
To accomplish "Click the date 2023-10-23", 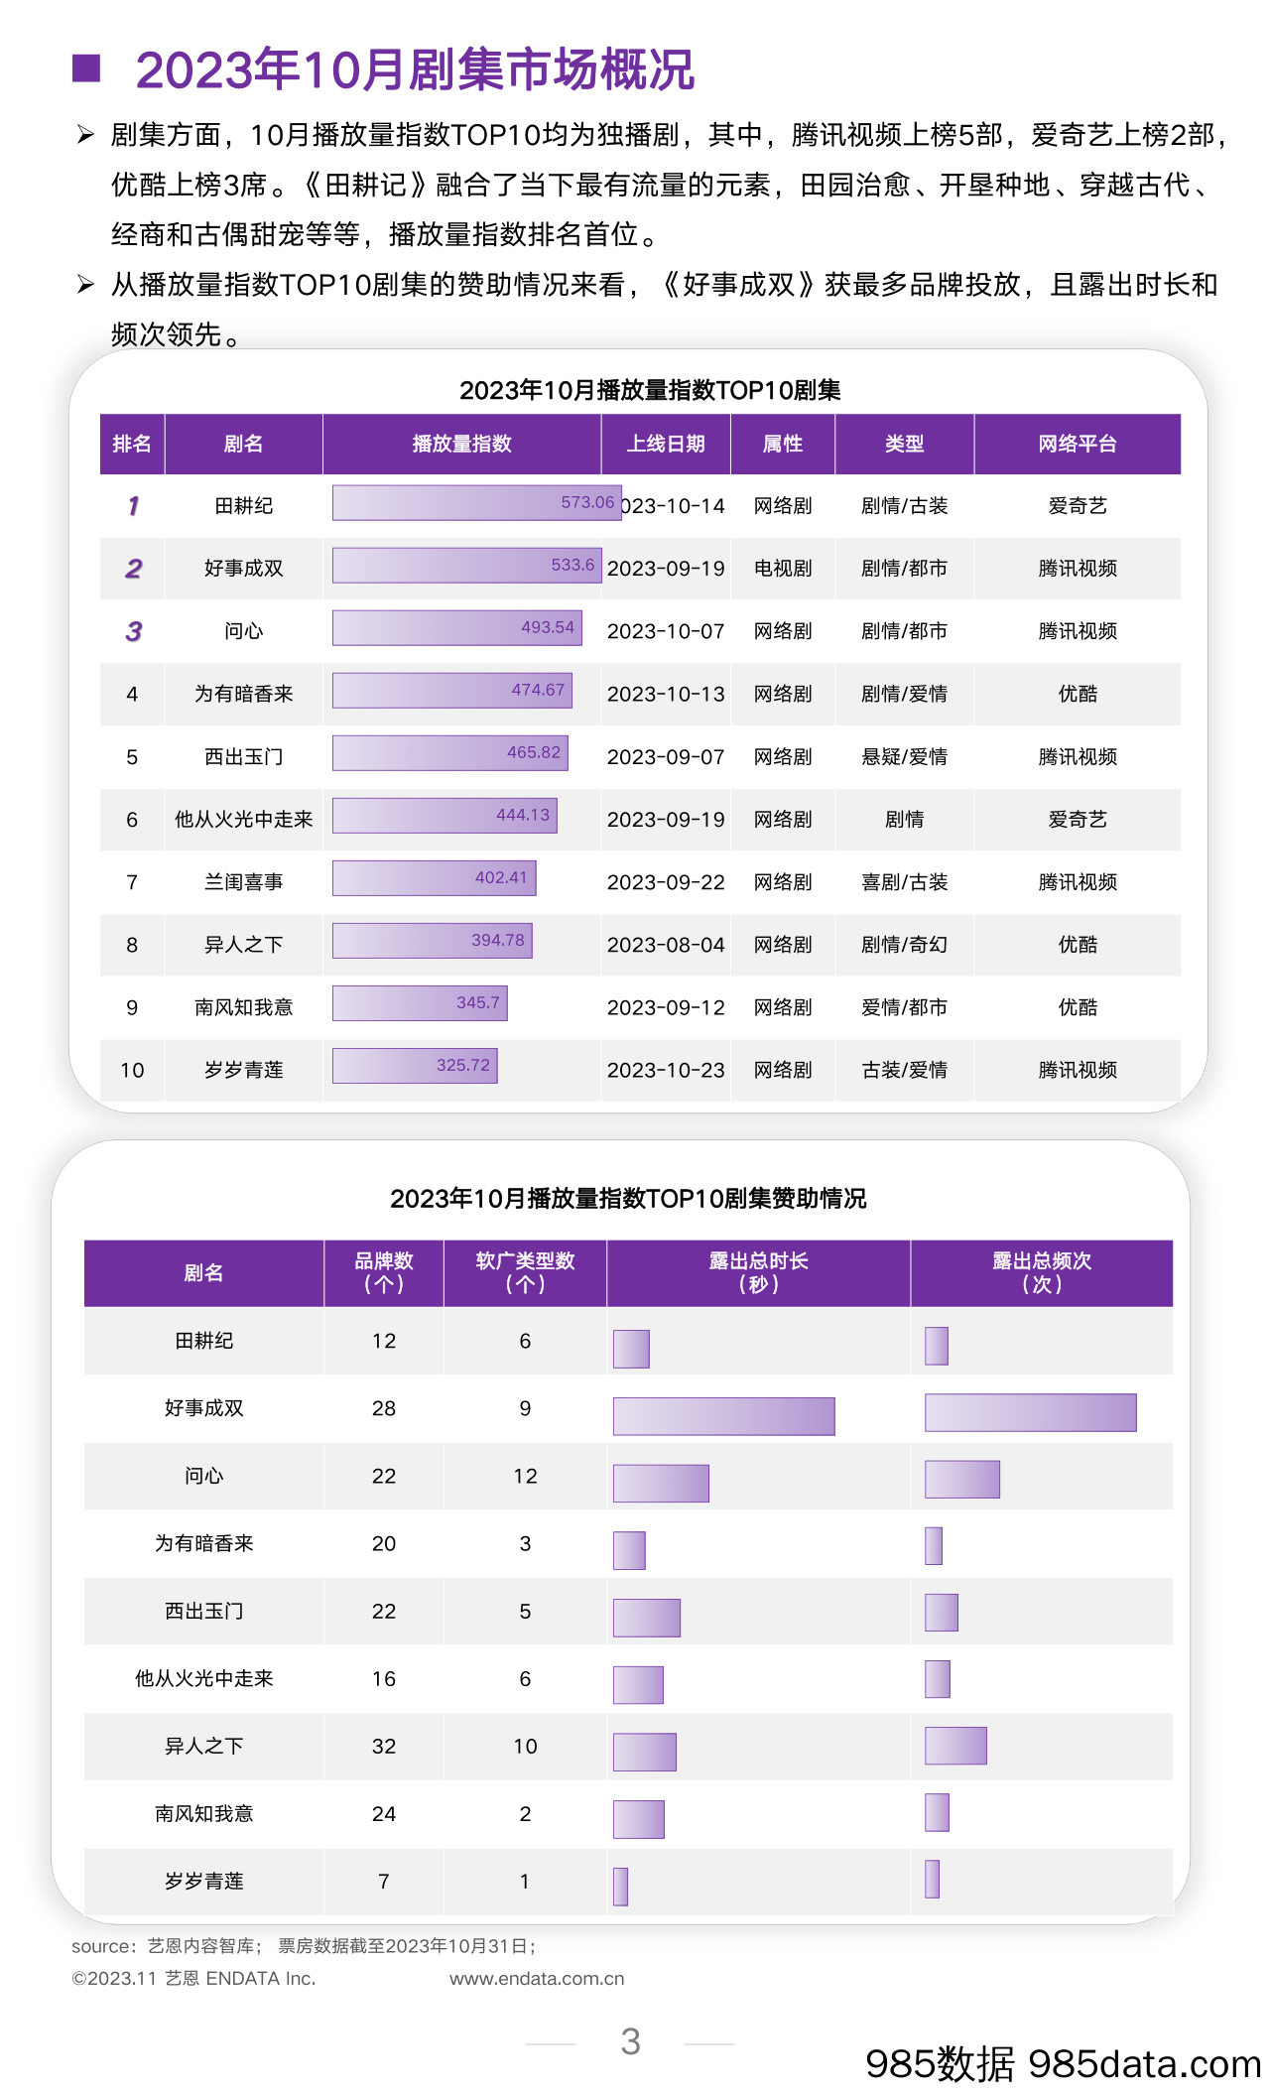I will [666, 1070].
